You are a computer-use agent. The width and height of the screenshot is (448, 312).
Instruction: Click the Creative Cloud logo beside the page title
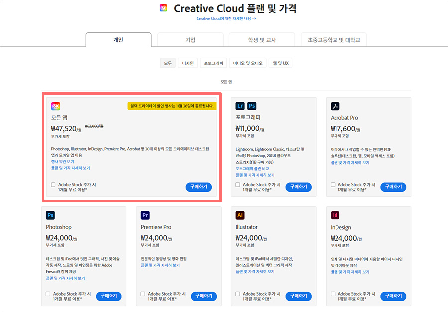coord(163,8)
